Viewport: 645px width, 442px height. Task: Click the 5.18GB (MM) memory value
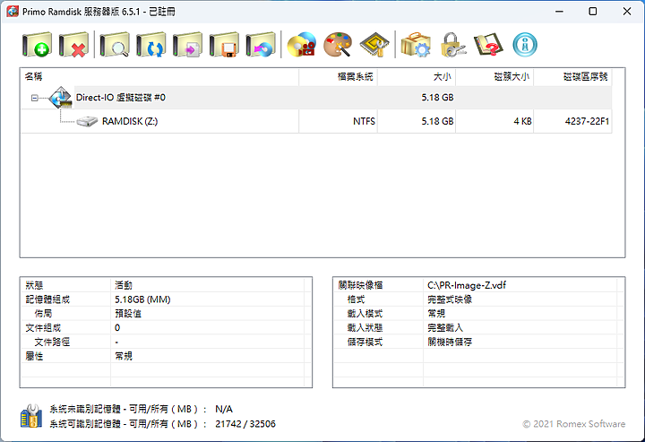tap(142, 299)
